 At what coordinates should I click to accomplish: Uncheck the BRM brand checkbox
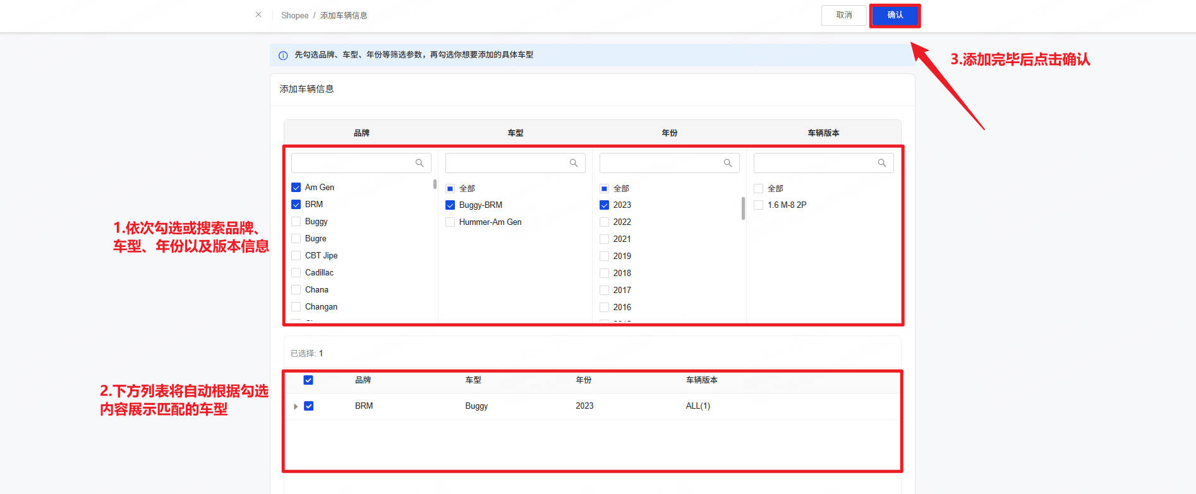[x=296, y=205]
